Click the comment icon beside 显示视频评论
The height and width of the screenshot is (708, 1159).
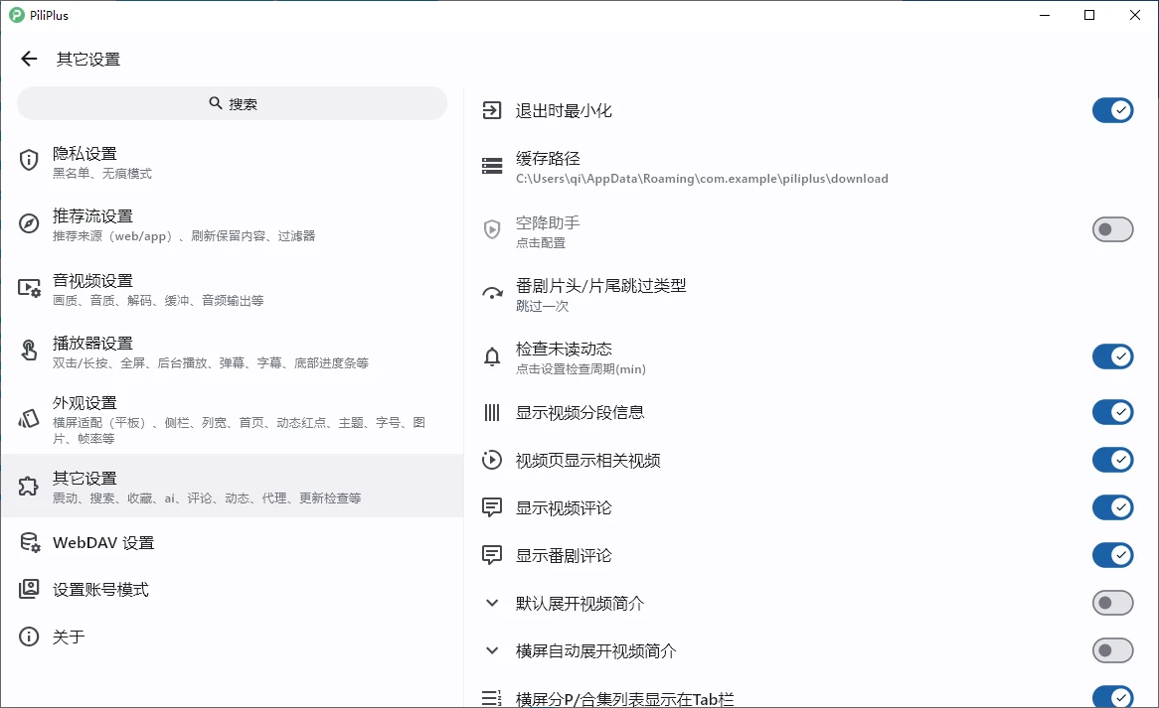tap(491, 507)
